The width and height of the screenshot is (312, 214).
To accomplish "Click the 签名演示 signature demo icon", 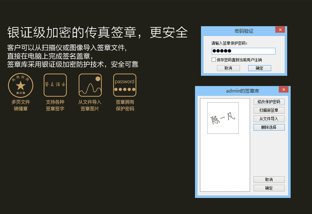I will pos(55,85).
